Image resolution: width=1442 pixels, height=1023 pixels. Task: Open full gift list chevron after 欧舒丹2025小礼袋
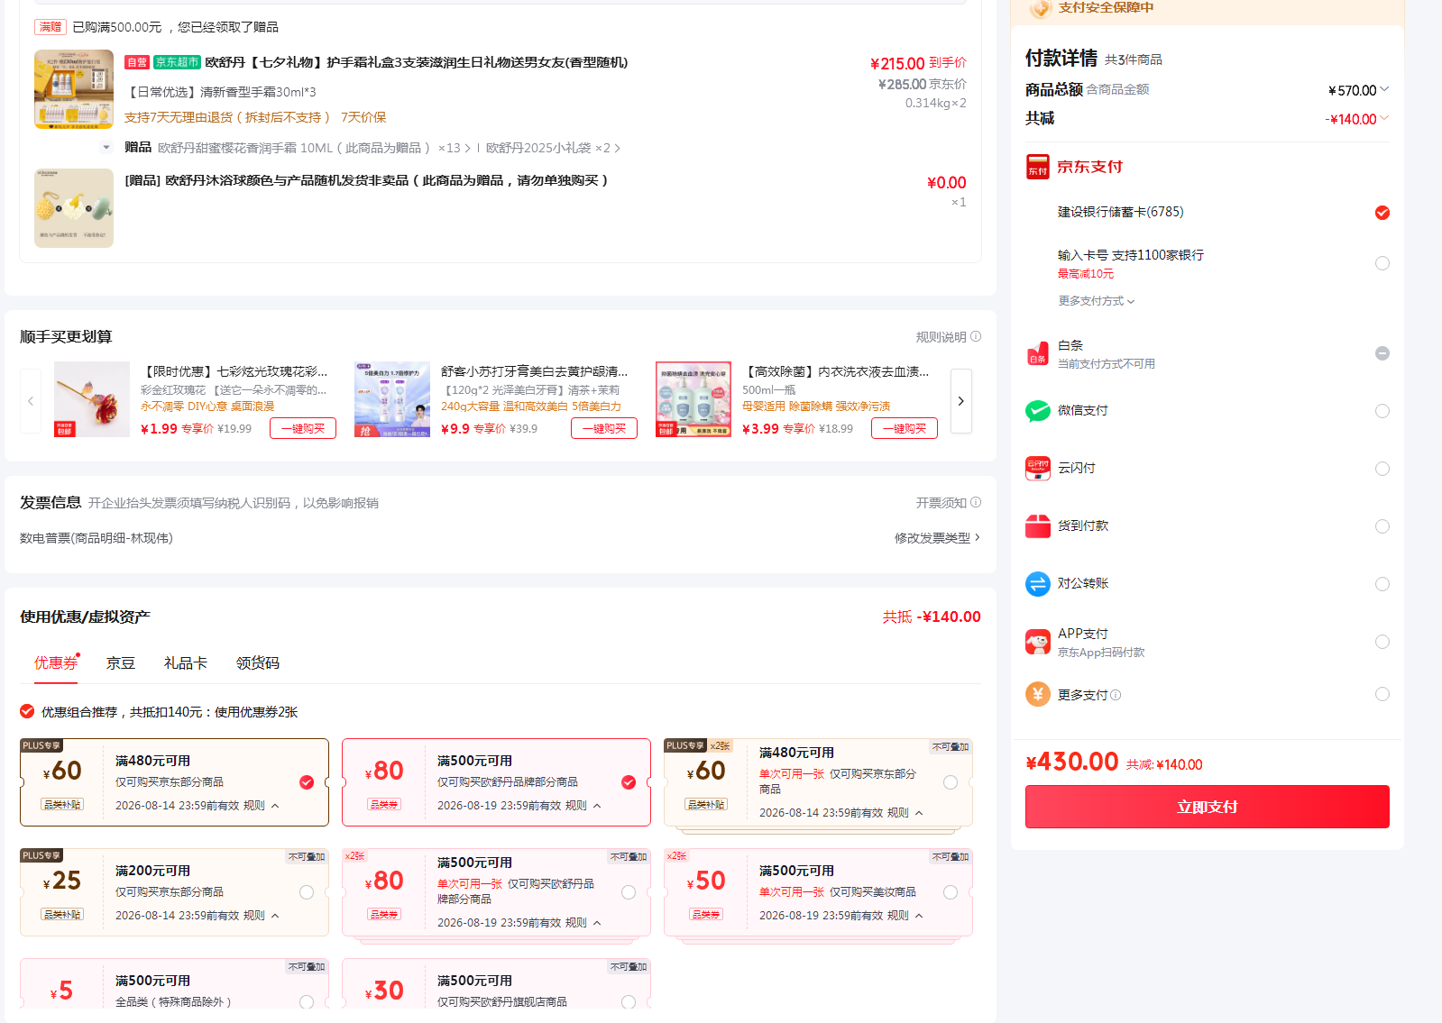point(617,148)
